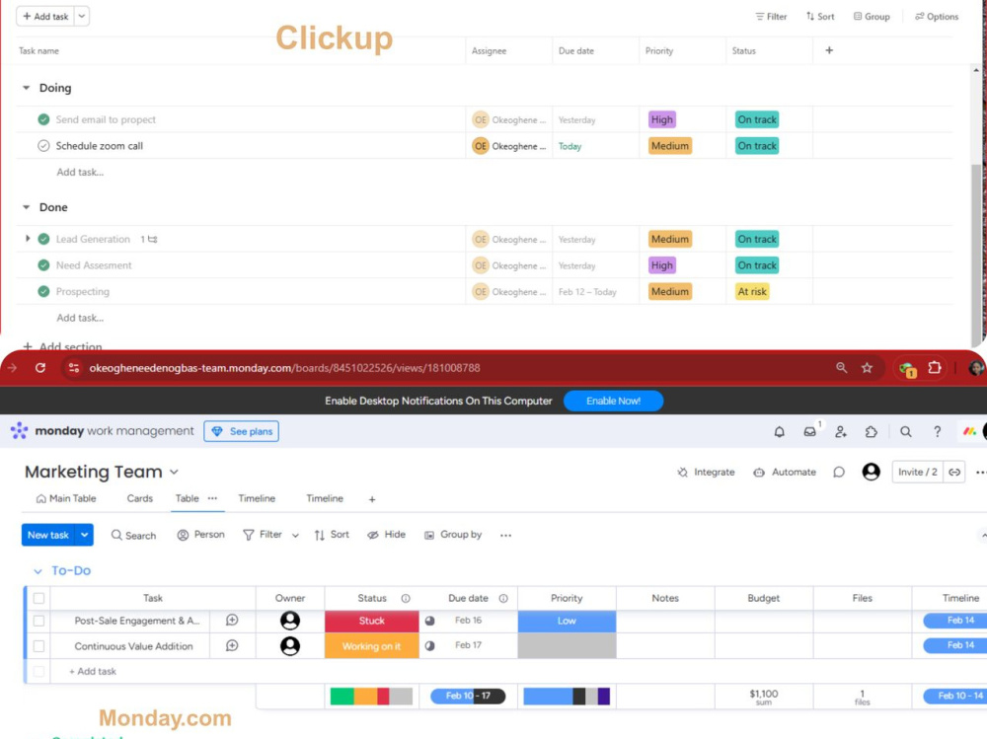This screenshot has width=987, height=739.
Task: Click Automate button
Action: [x=785, y=472]
